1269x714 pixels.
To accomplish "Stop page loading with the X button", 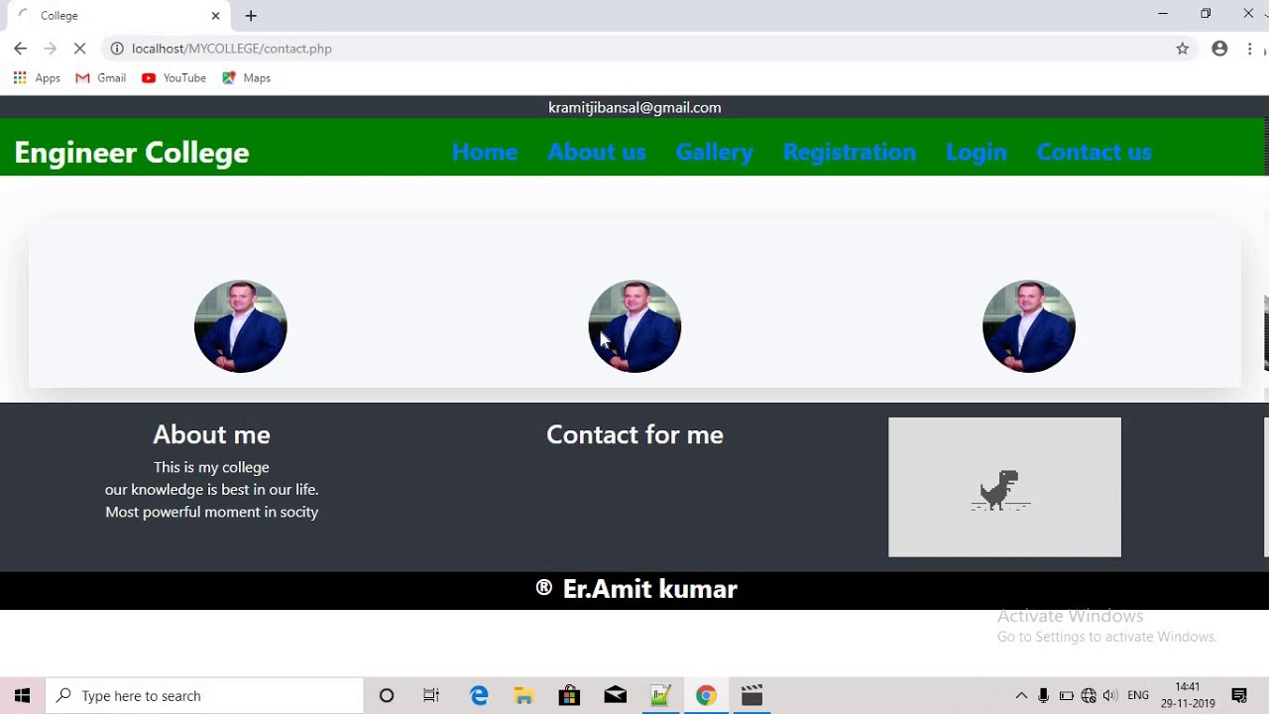I will tap(80, 48).
